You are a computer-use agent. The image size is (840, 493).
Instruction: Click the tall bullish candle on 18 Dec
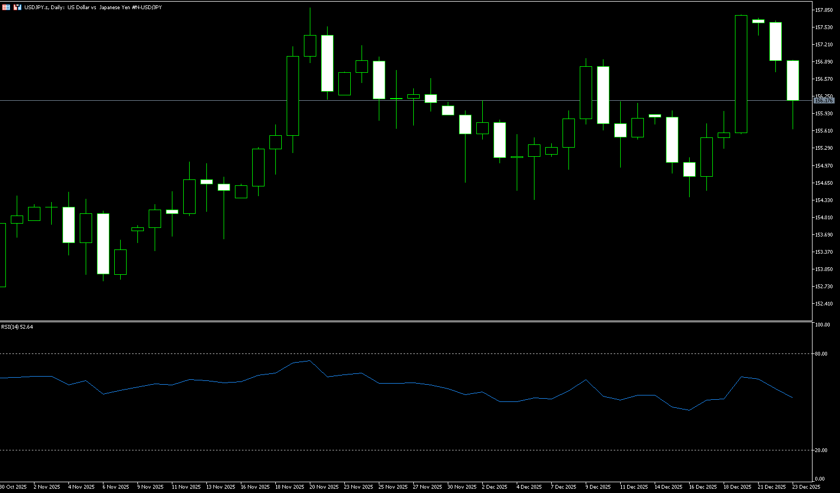[x=741, y=74]
